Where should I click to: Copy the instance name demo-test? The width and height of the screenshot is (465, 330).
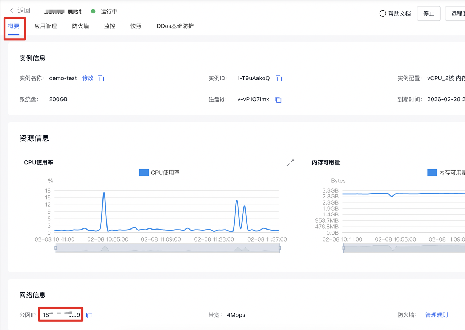pos(101,78)
